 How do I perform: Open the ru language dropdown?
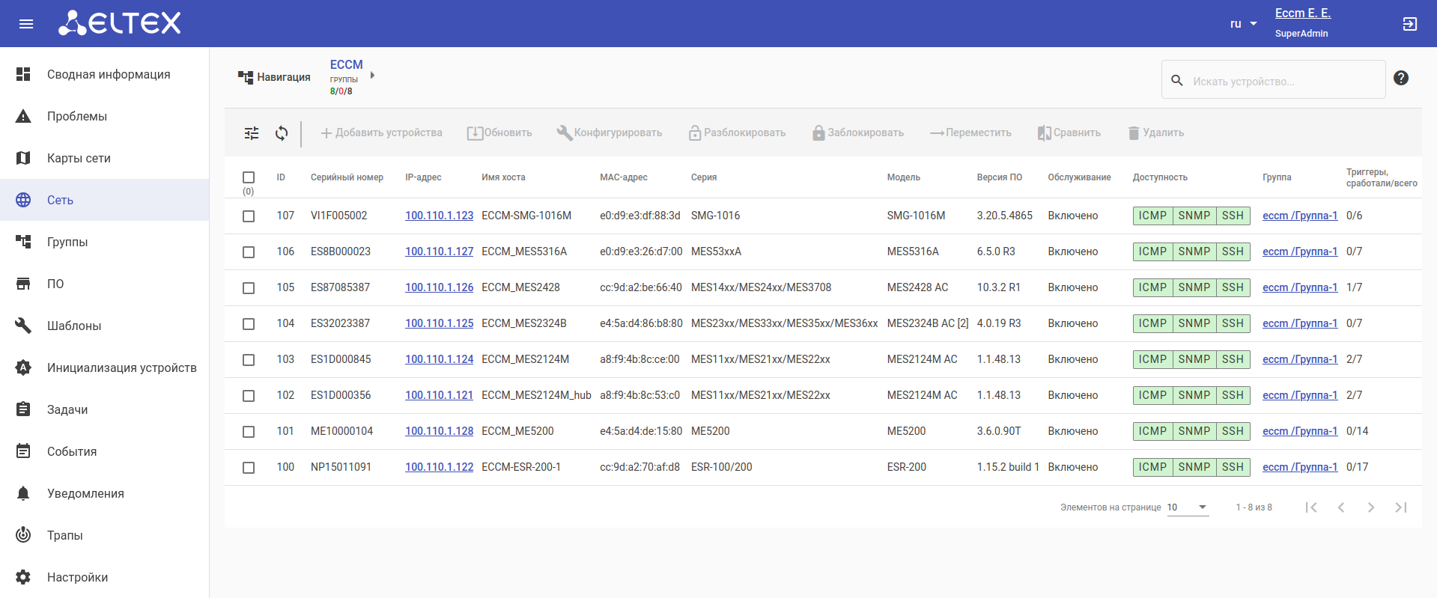click(1243, 24)
